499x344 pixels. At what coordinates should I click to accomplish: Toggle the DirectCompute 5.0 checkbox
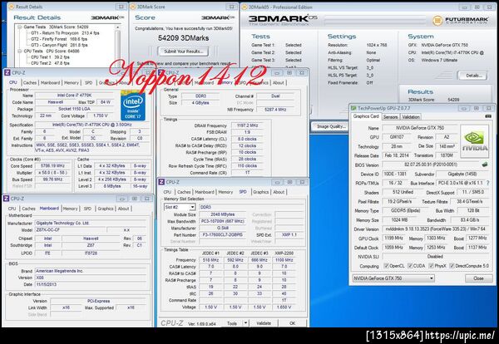[x=452, y=266]
